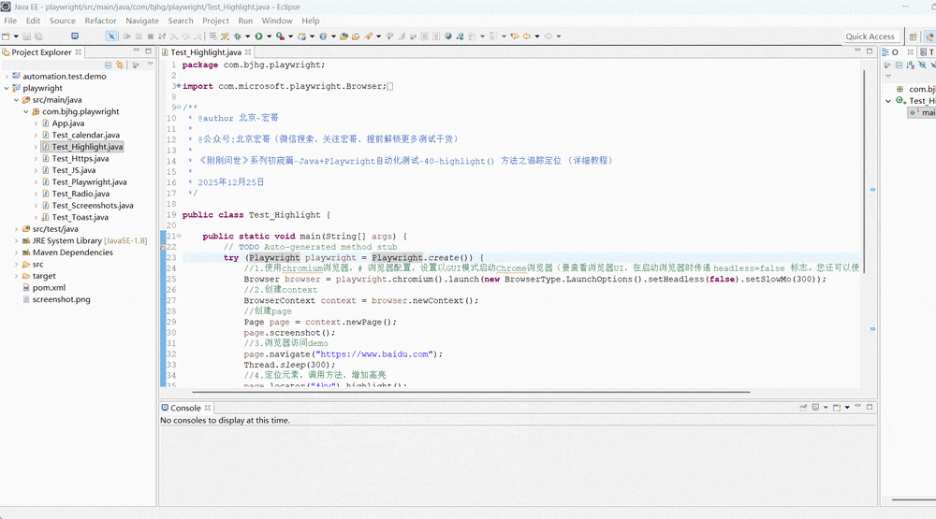Switch to the Test_Highlight.java editor tab

coord(205,52)
